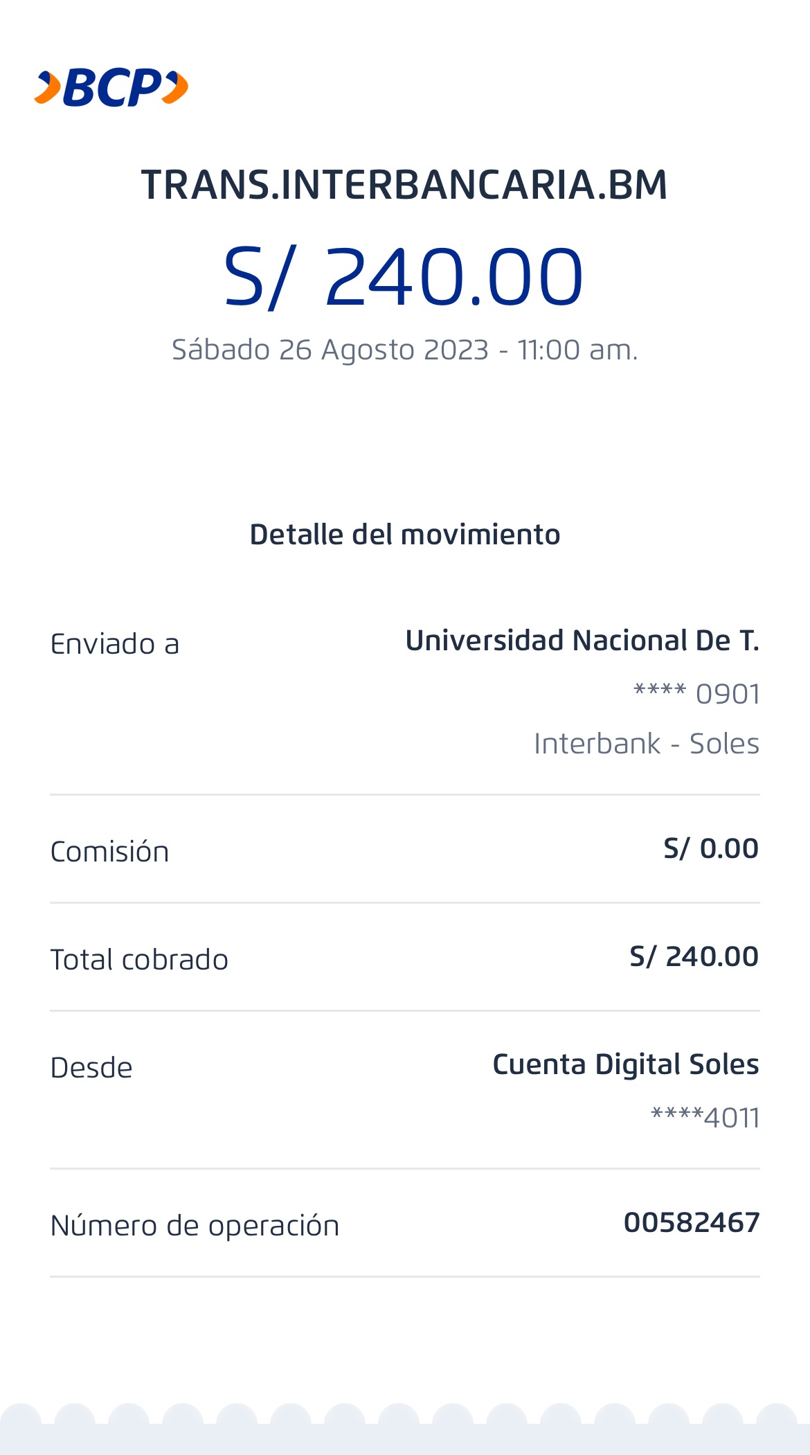This screenshot has height=1455, width=810.
Task: Select the Número de operación label
Action: point(195,1226)
